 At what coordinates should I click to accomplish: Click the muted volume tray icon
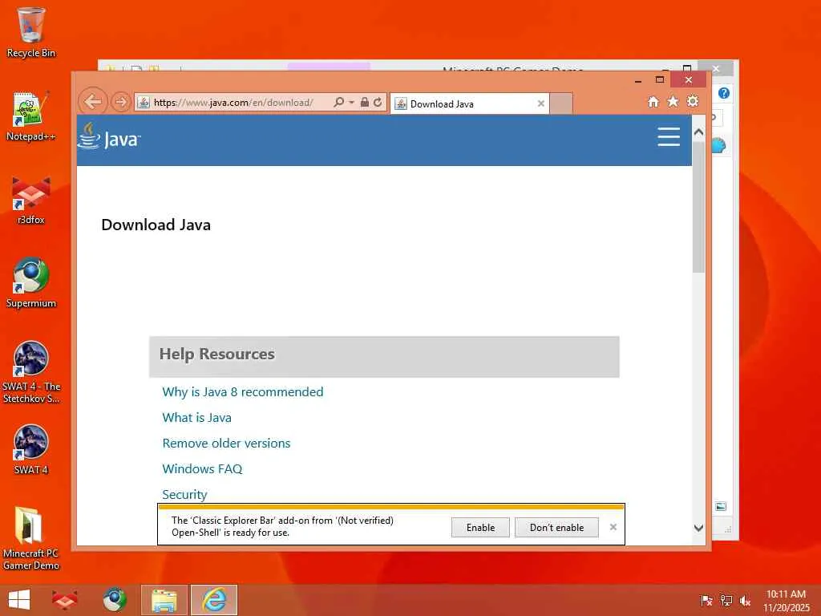745,600
